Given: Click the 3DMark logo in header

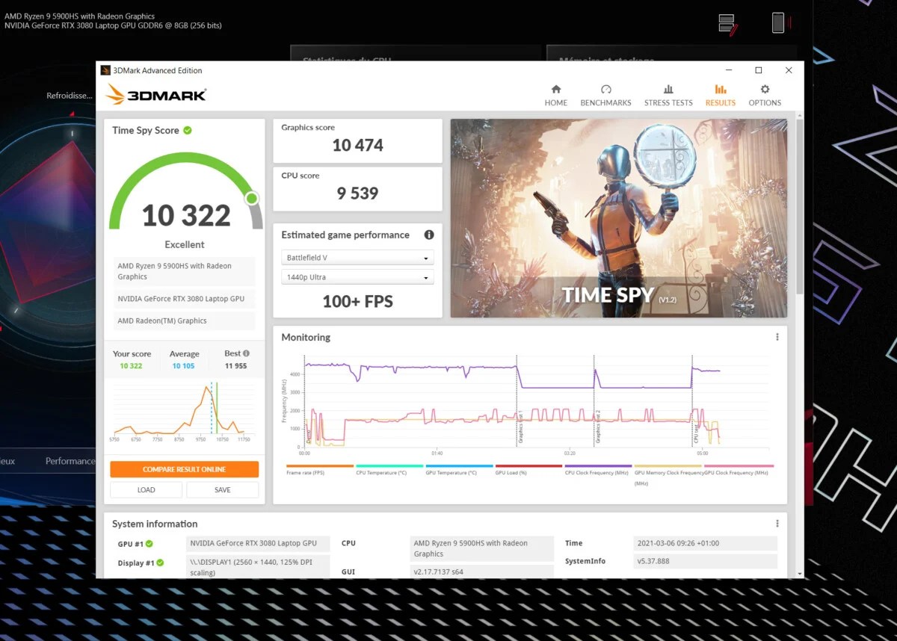Looking at the screenshot, I should (156, 94).
